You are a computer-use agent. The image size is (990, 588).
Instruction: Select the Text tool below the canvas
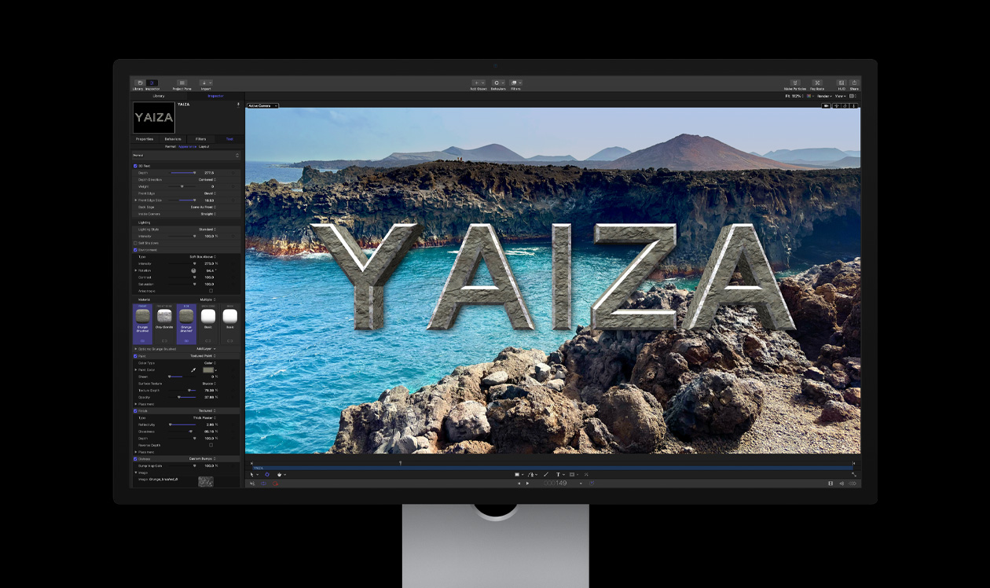559,474
